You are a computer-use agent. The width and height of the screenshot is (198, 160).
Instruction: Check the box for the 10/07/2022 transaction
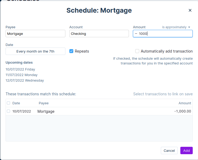(x=8, y=111)
